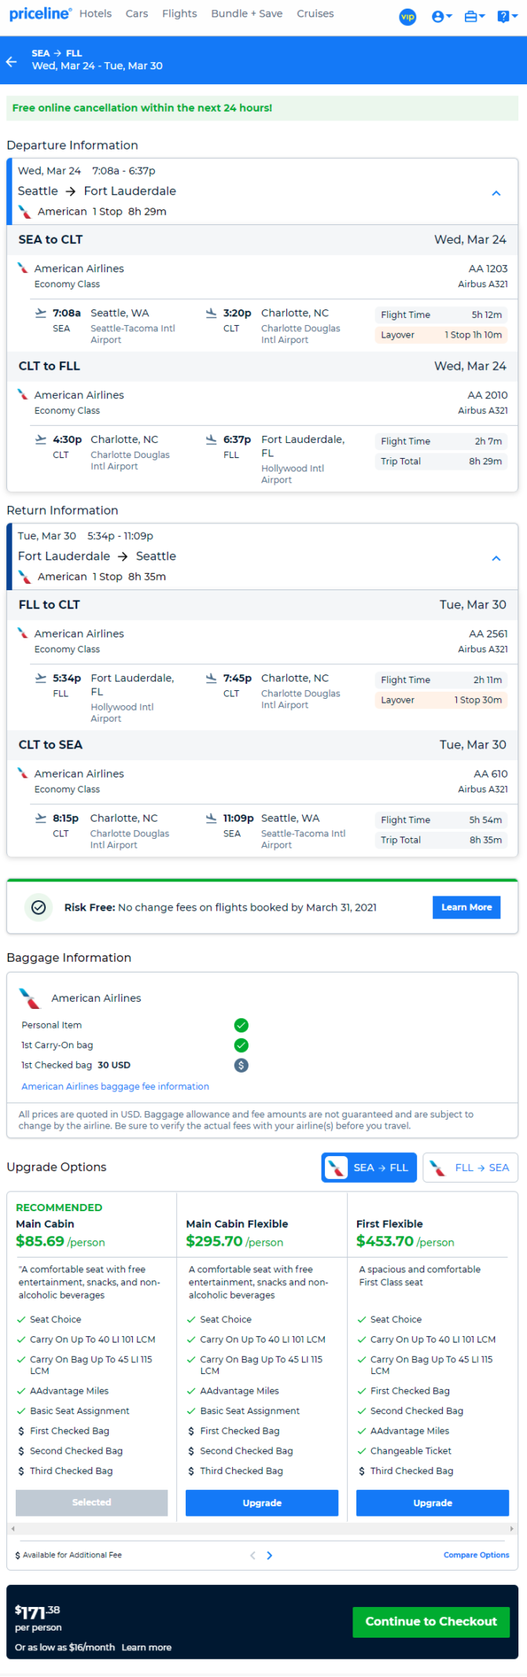527x1677 pixels.
Task: Open the help question mark menu
Action: pos(507,17)
